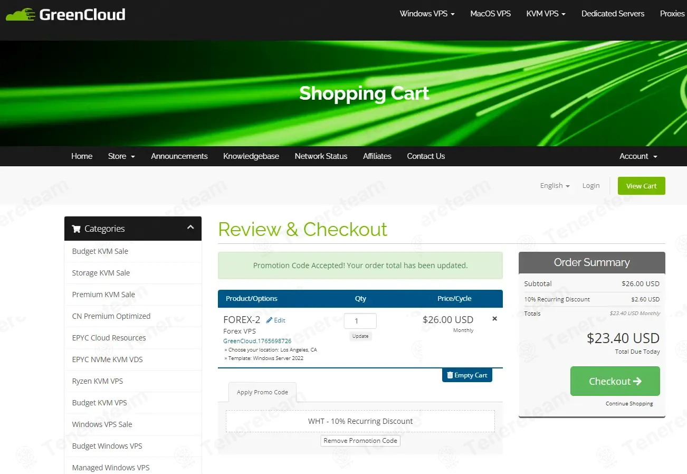
Task: Click the FOREX-2 product name
Action: pos(242,320)
